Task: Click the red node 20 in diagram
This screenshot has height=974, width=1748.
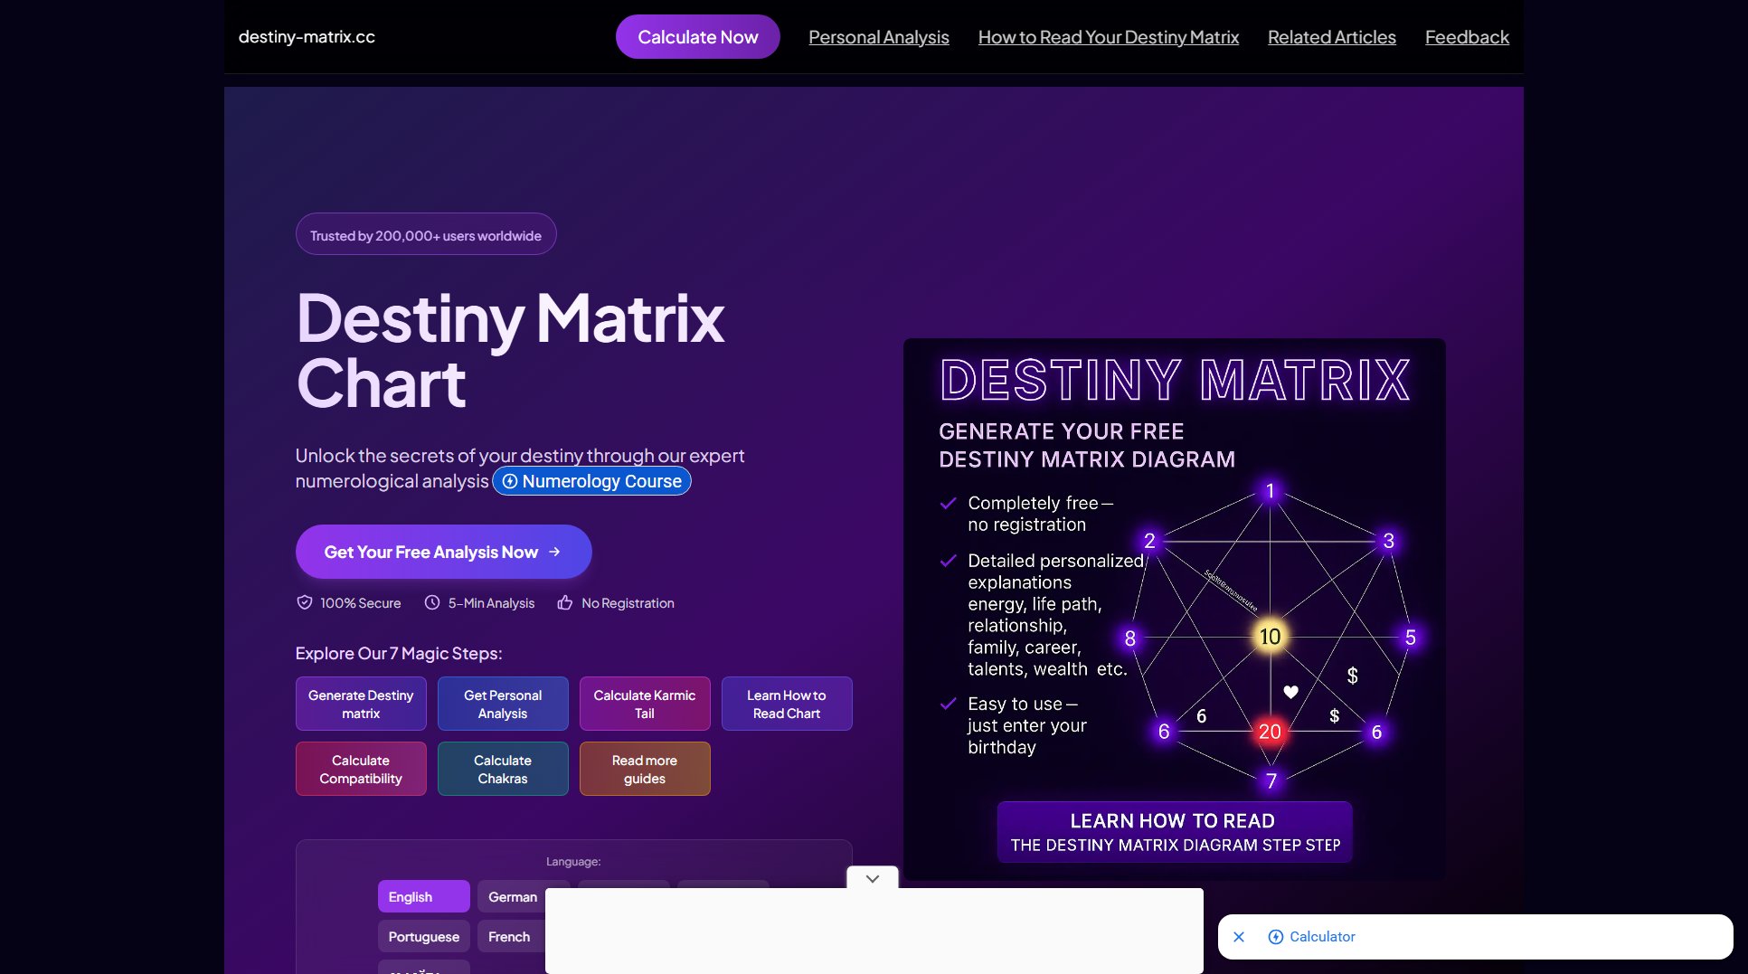Action: [x=1270, y=732]
